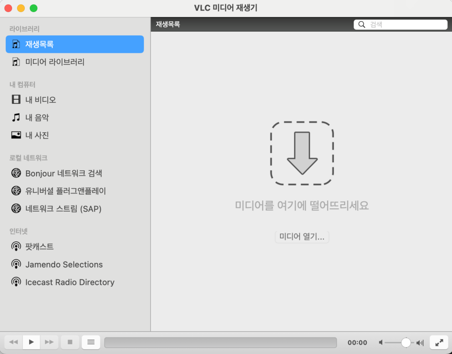
Task: Click the 미디어 열기... button
Action: [302, 237]
